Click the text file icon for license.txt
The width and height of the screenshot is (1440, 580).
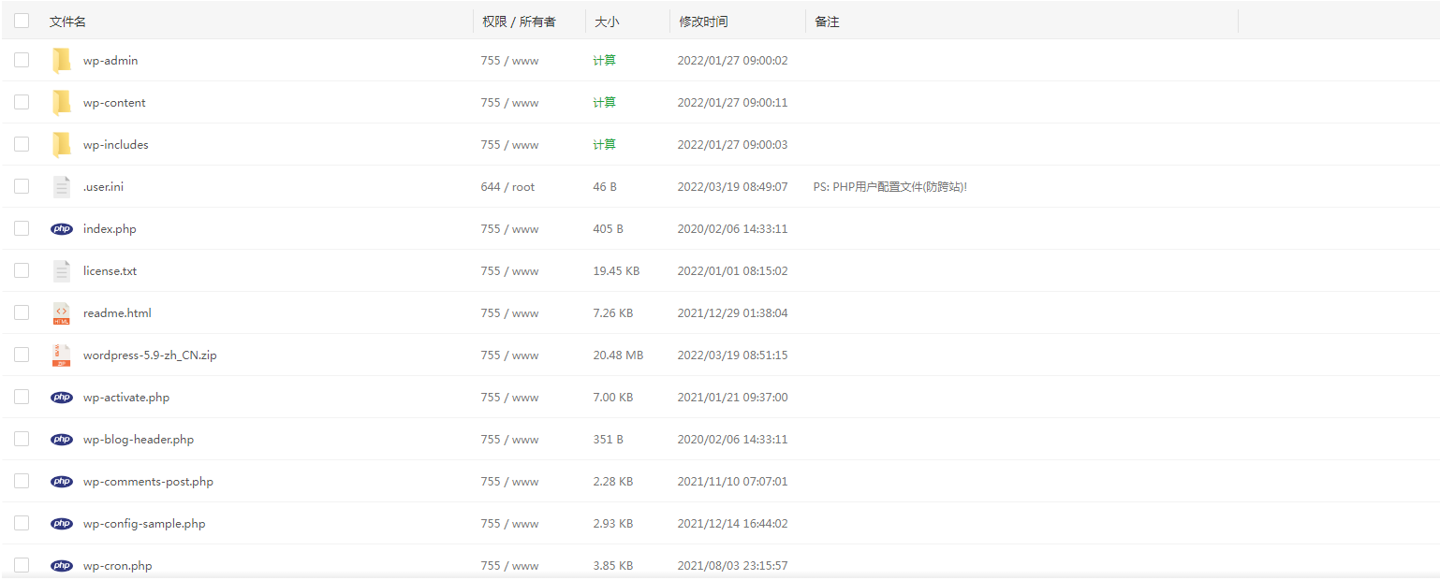point(62,270)
